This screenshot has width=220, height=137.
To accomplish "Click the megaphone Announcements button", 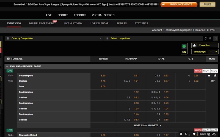I will click(x=179, y=4).
